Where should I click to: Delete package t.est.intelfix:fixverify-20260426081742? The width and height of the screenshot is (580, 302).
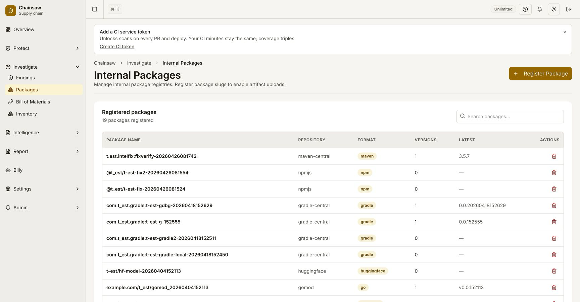pos(554,156)
